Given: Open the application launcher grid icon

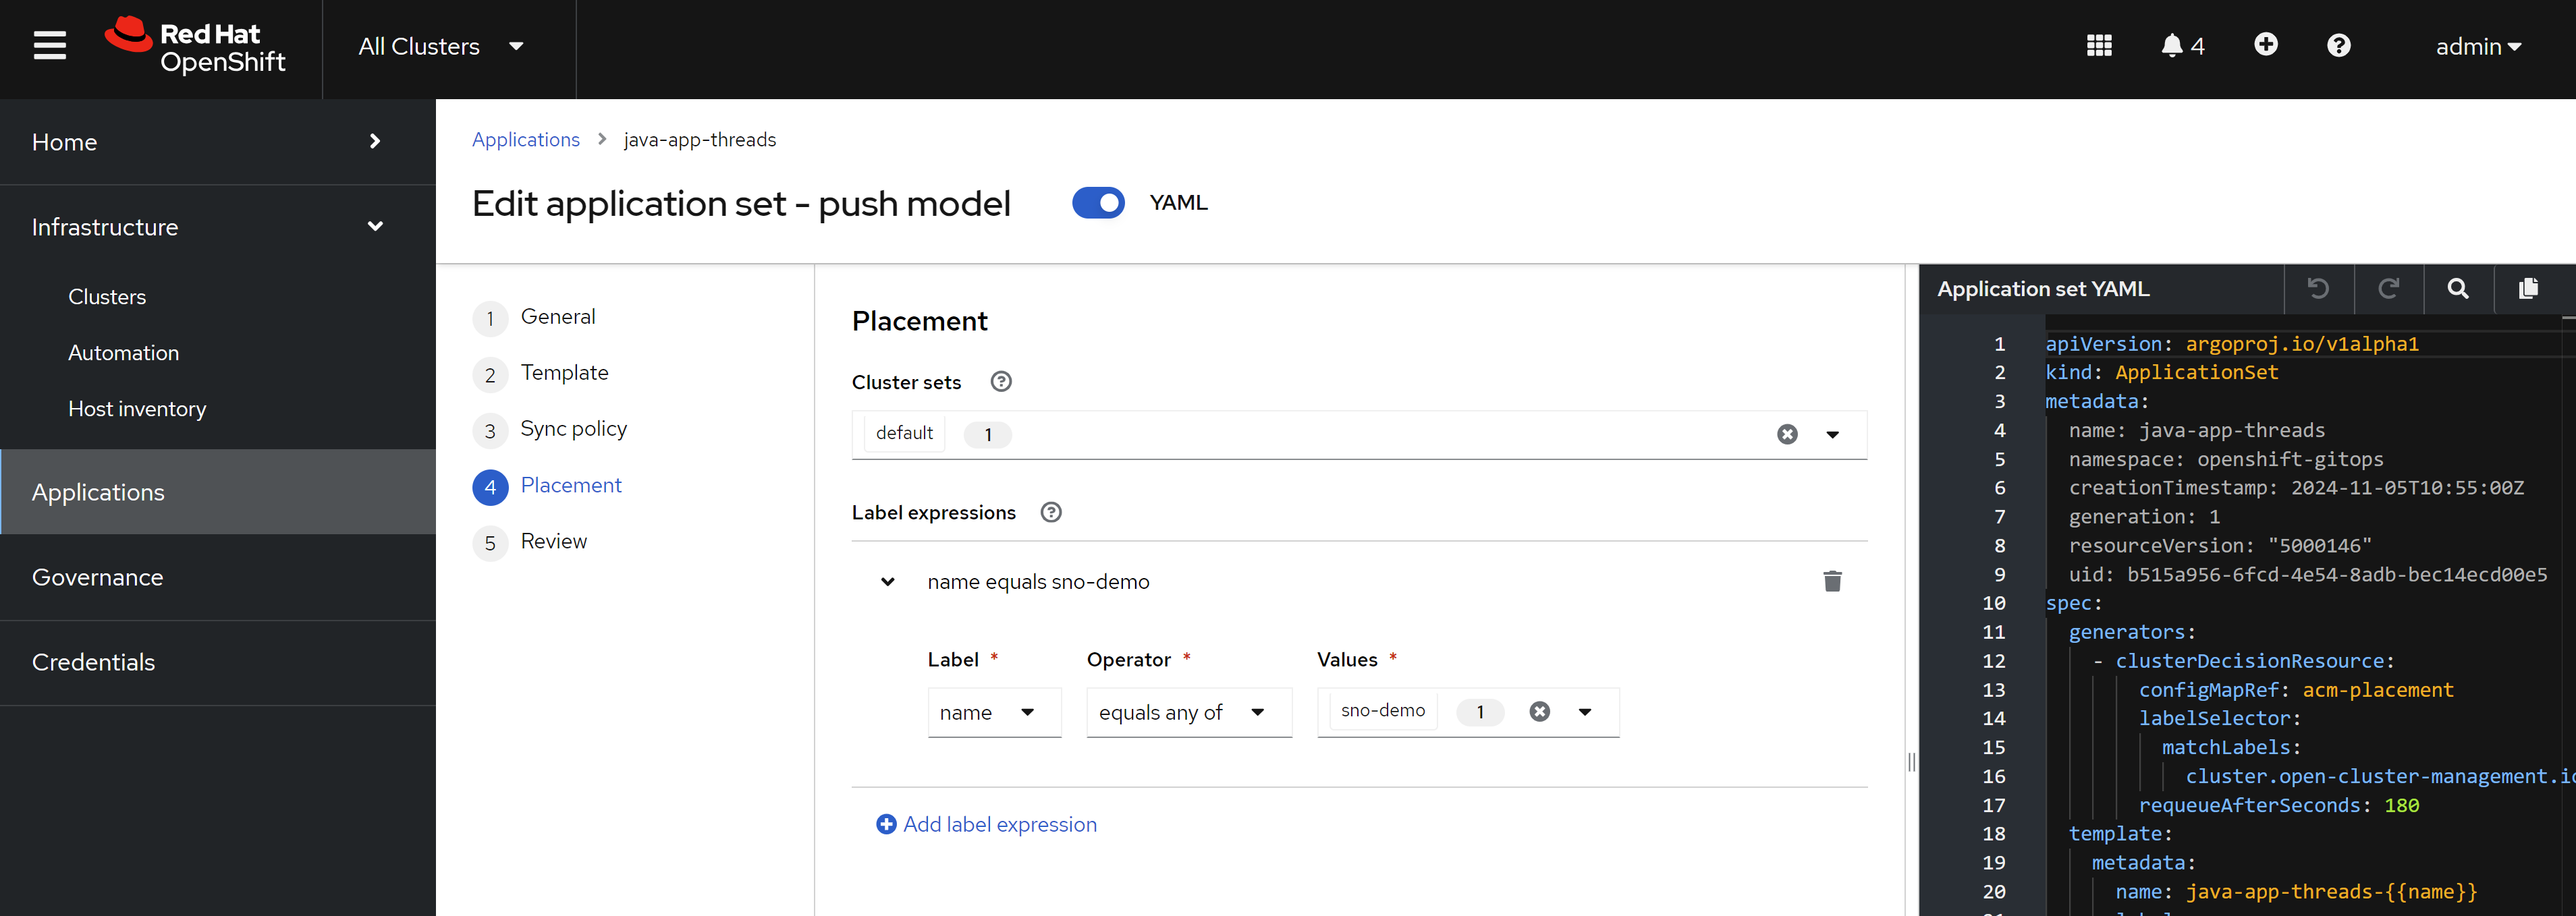Looking at the screenshot, I should point(2099,46).
